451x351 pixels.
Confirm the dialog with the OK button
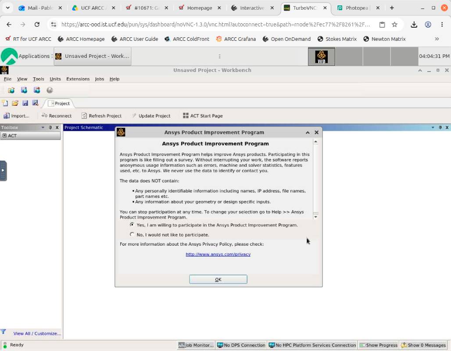[x=218, y=279]
